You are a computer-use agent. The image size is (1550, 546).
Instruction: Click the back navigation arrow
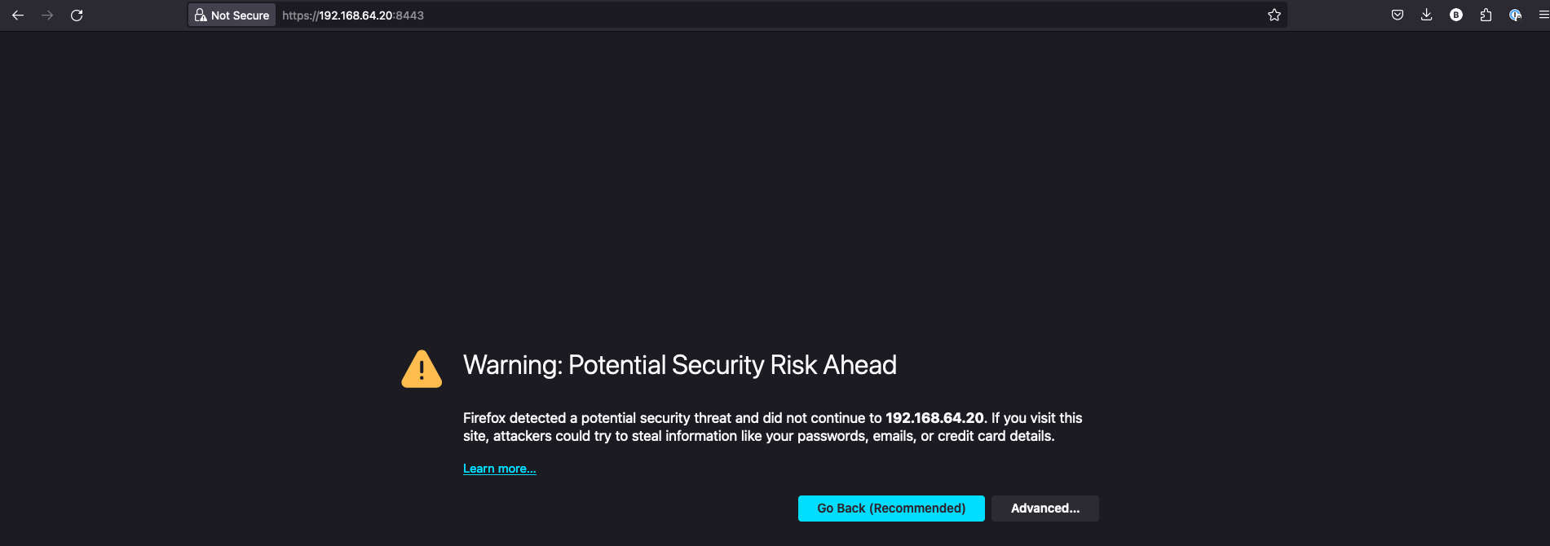click(x=18, y=15)
